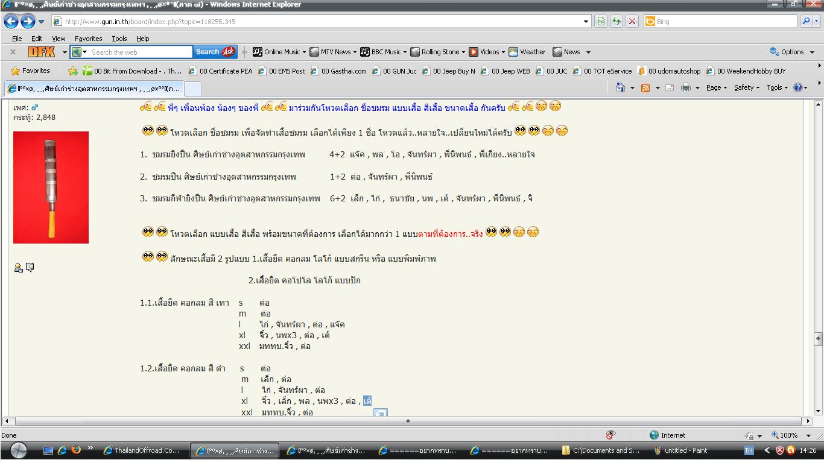This screenshot has height=463, width=824.
Task: Open the Tools menu in menu bar
Action: (119, 39)
